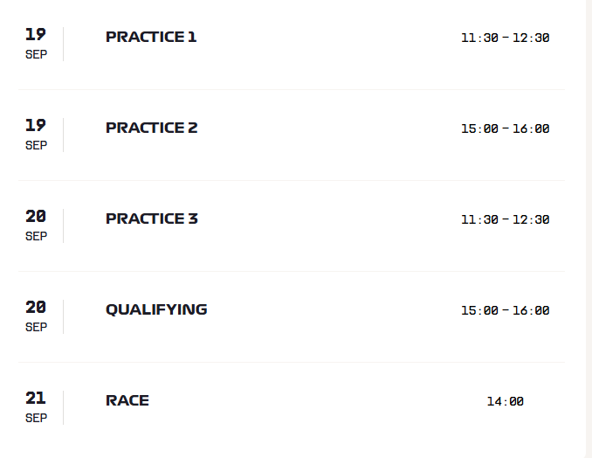Click the SEP label in Practice 1 row
This screenshot has height=458, width=592.
coord(37,54)
